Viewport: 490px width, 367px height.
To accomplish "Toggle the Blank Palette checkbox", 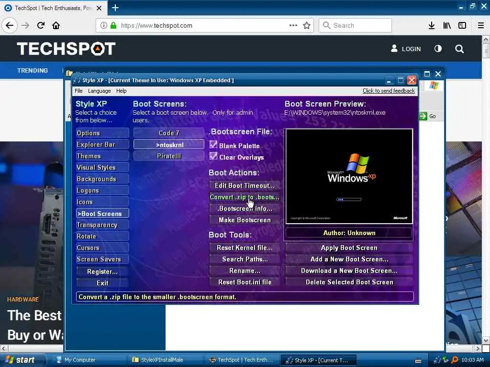I will (x=213, y=145).
